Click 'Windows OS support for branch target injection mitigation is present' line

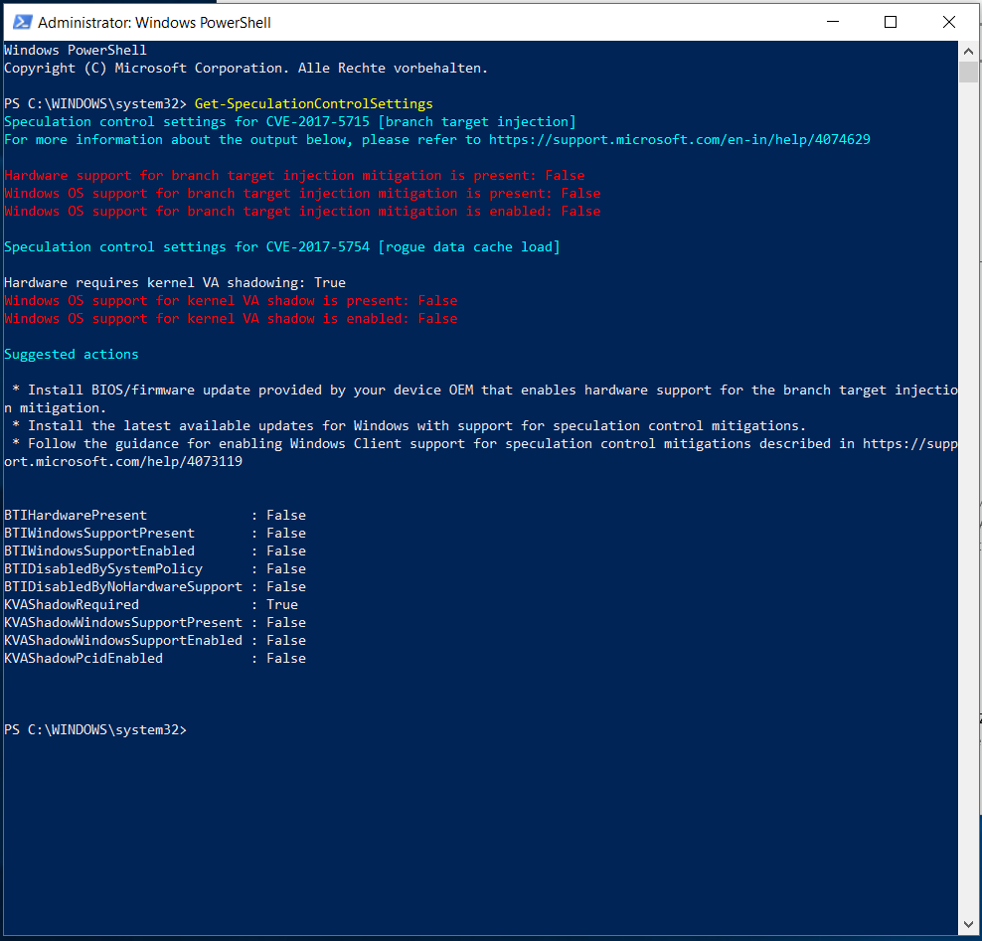click(302, 194)
